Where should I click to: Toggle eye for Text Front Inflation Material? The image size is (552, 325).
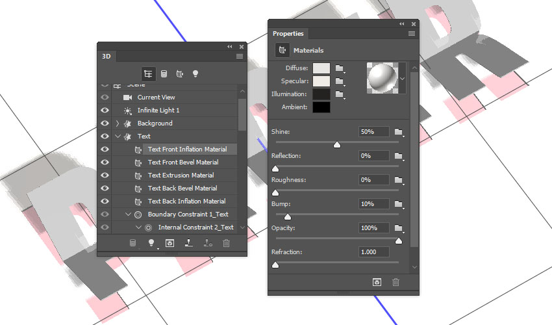pyautogui.click(x=105, y=149)
